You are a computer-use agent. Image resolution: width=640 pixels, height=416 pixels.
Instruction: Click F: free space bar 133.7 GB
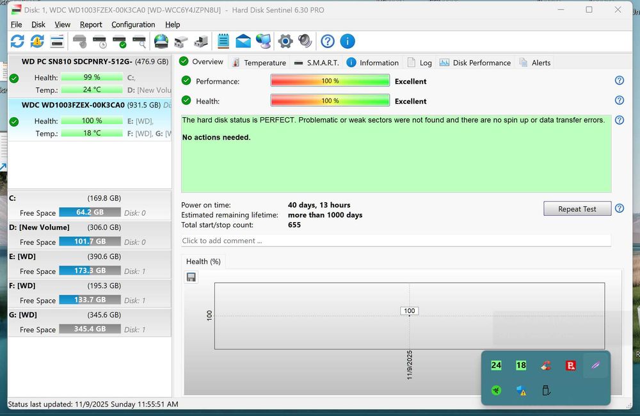coord(90,300)
